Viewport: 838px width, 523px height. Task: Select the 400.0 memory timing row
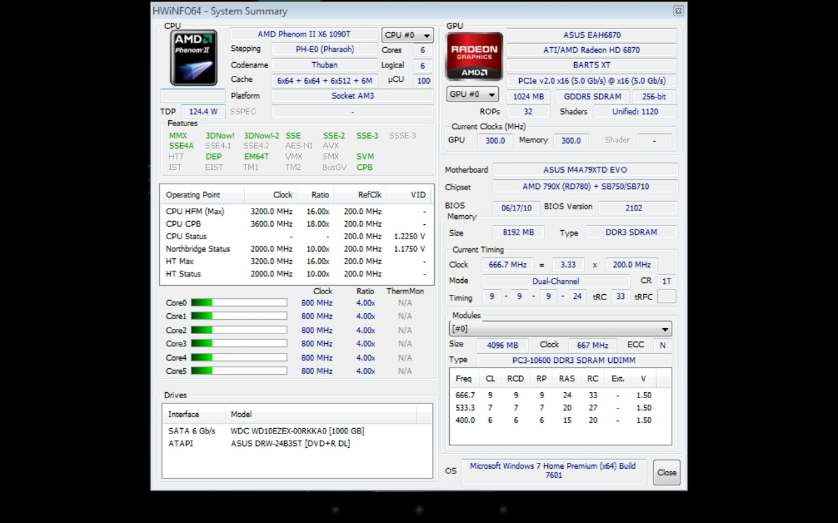560,420
